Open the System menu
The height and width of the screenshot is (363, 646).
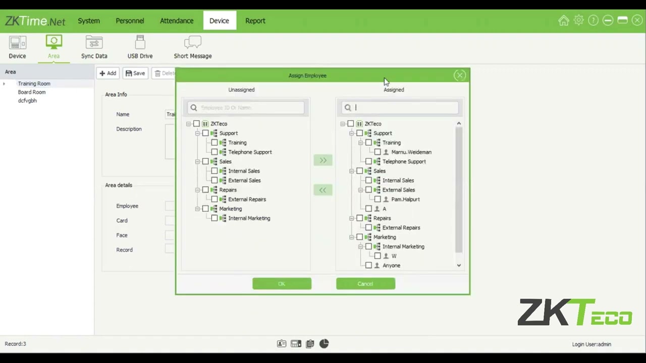[89, 21]
